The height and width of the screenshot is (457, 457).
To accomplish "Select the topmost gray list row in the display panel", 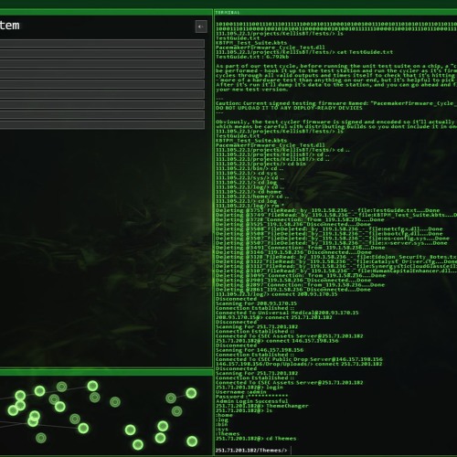I will (102, 44).
